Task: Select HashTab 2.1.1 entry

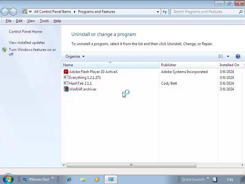Action: coord(80,83)
